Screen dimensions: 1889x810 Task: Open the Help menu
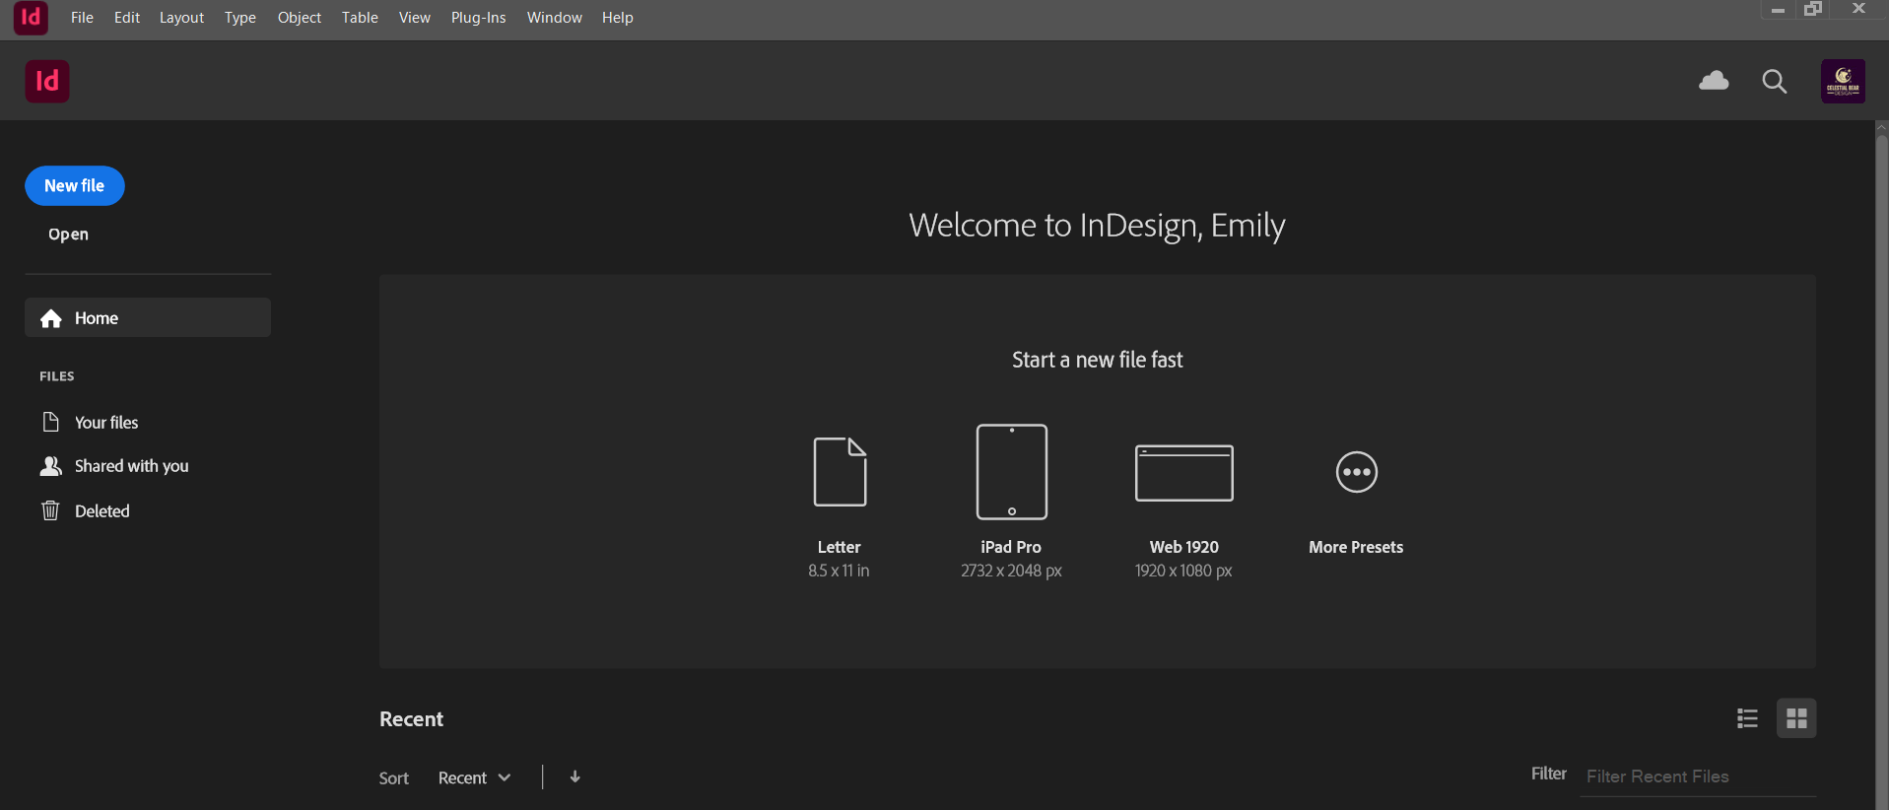[617, 18]
